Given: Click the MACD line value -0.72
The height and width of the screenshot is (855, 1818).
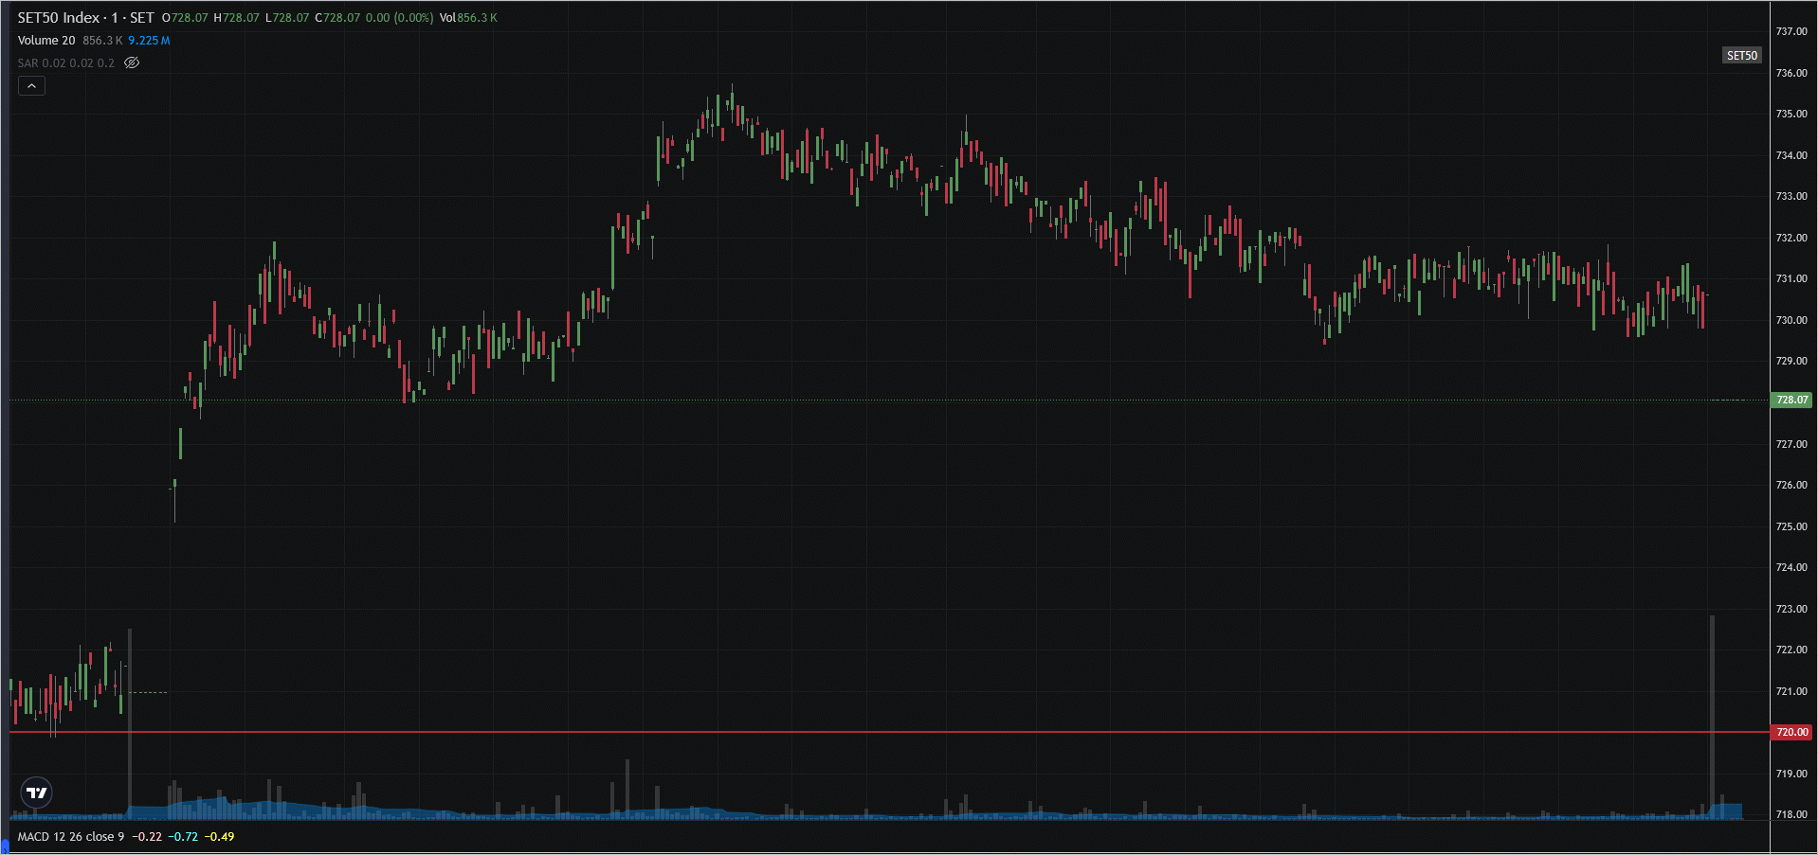Looking at the screenshot, I should pos(183,836).
